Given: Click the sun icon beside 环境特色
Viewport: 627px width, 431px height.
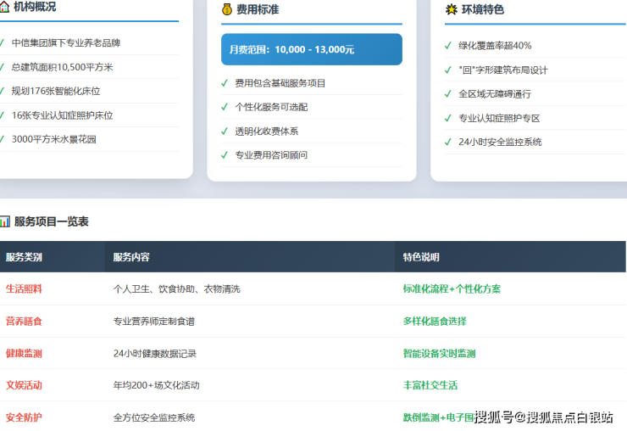Looking at the screenshot, I should [452, 10].
